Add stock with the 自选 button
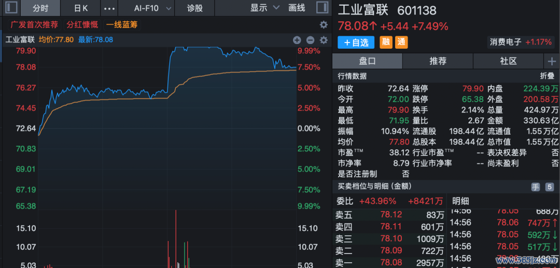This screenshot has width=560, height=268. click(x=356, y=43)
